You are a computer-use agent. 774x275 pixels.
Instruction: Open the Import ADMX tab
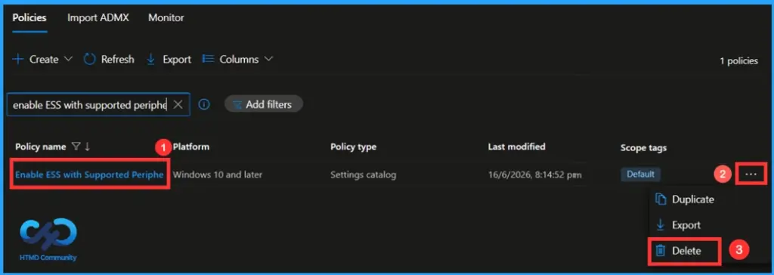(x=98, y=18)
